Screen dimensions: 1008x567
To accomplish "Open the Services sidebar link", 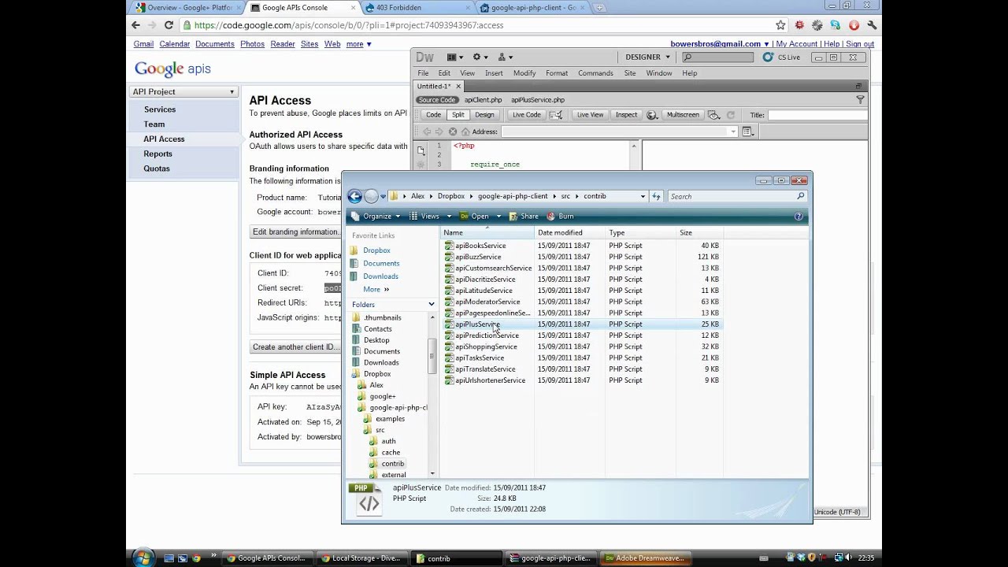I will click(x=160, y=109).
